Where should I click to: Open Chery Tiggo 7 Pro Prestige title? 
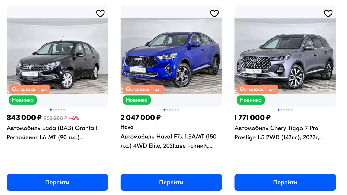pos(279,133)
